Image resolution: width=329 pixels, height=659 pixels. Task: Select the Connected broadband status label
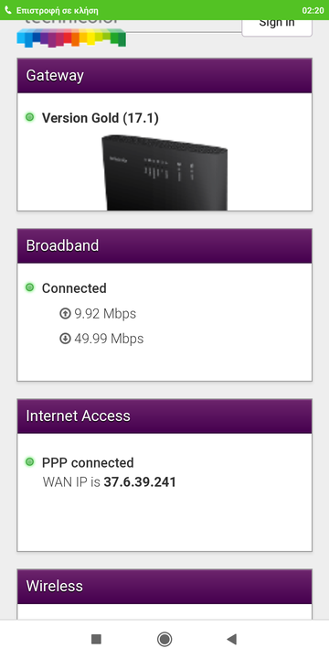point(74,288)
